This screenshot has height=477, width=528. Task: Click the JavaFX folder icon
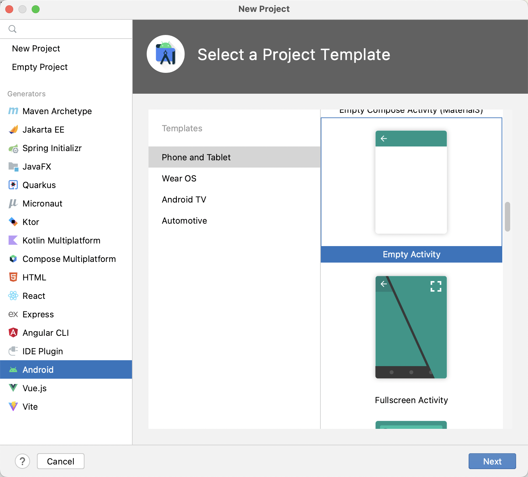pos(13,167)
